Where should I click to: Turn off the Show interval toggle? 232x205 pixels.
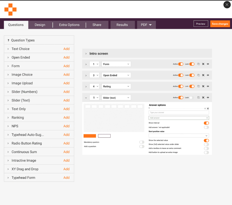[206, 123]
